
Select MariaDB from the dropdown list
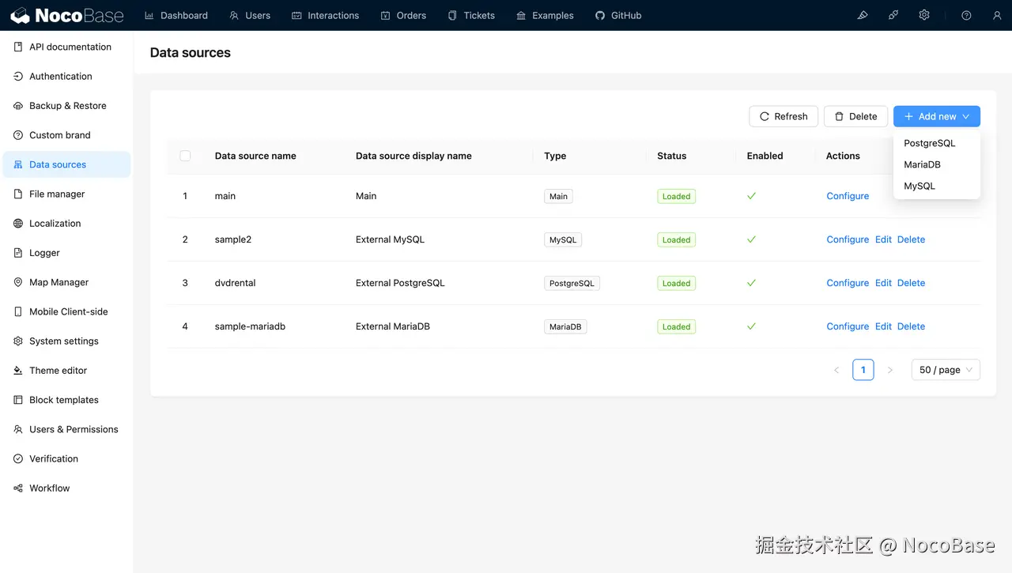coord(922,164)
